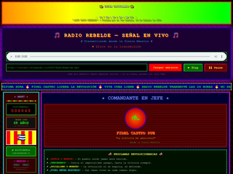Click the '¡FIDEL ENTRE NOSOTROS!' proclamation
The height and width of the screenshot is (174, 233).
point(65,170)
